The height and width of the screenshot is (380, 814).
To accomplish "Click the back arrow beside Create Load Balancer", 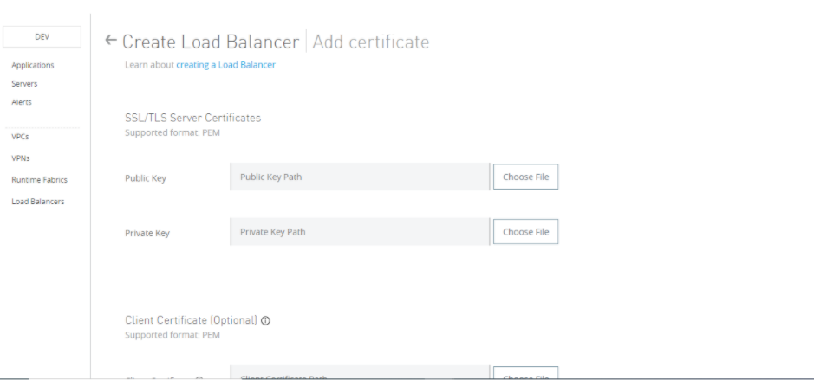I will [110, 41].
